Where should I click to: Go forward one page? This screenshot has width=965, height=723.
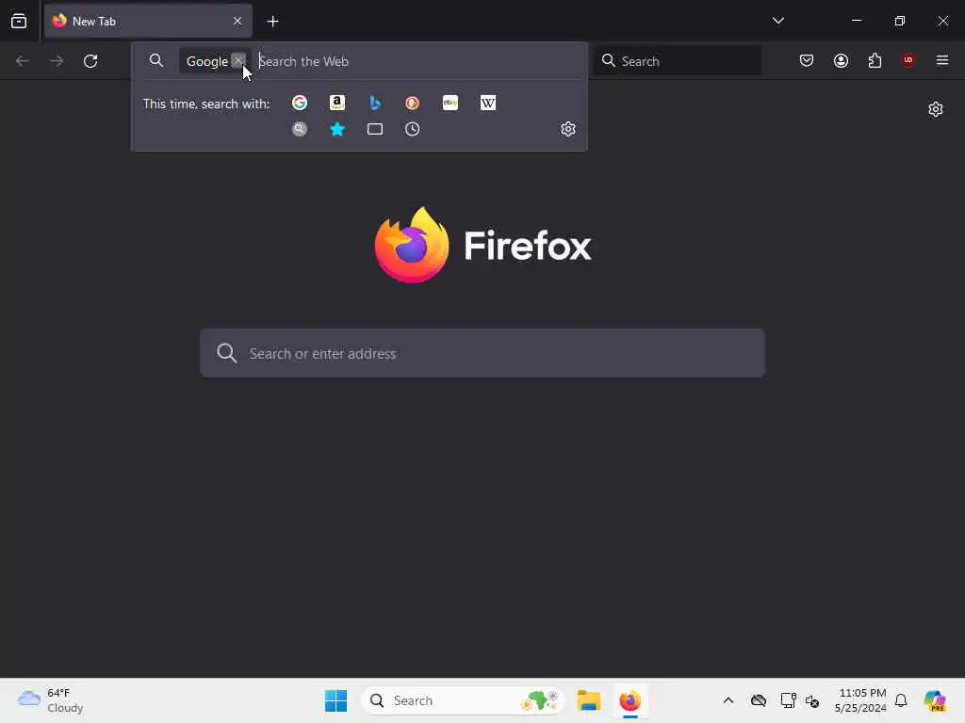pyautogui.click(x=57, y=61)
